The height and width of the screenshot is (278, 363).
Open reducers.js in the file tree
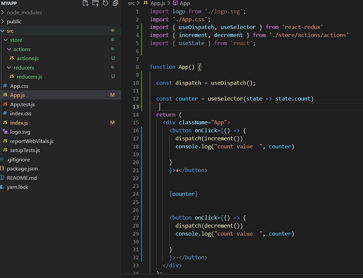pos(30,77)
